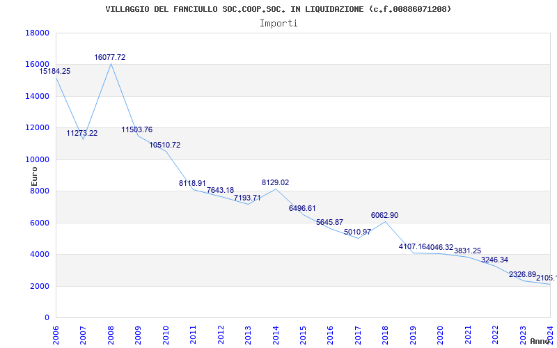This screenshot has width=557, height=348.
Task: Select the year 2011 on x-axis
Action: (194, 335)
